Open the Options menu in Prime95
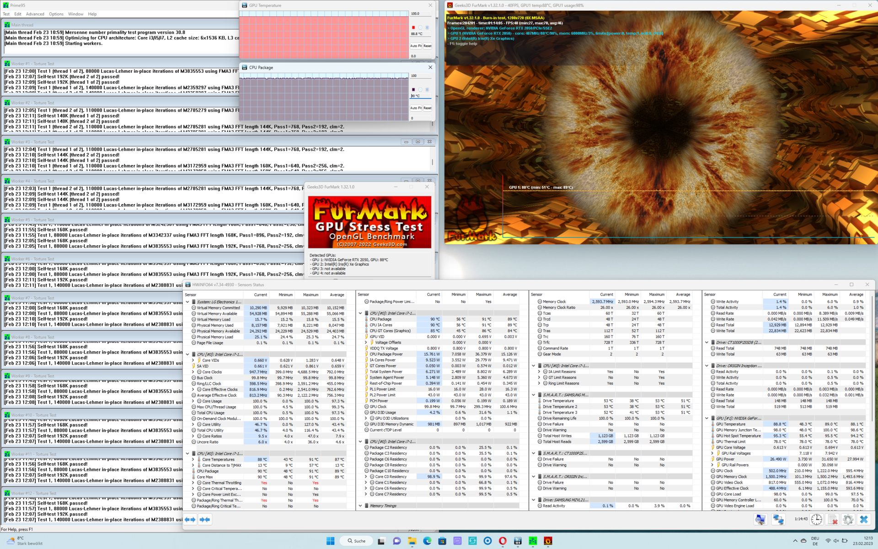The image size is (878, 549). point(56,14)
